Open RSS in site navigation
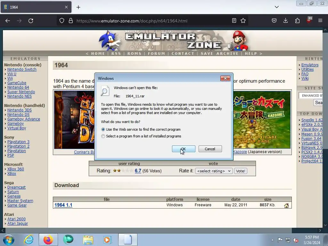Screen dimensions: 328x246 tap(116, 53)
